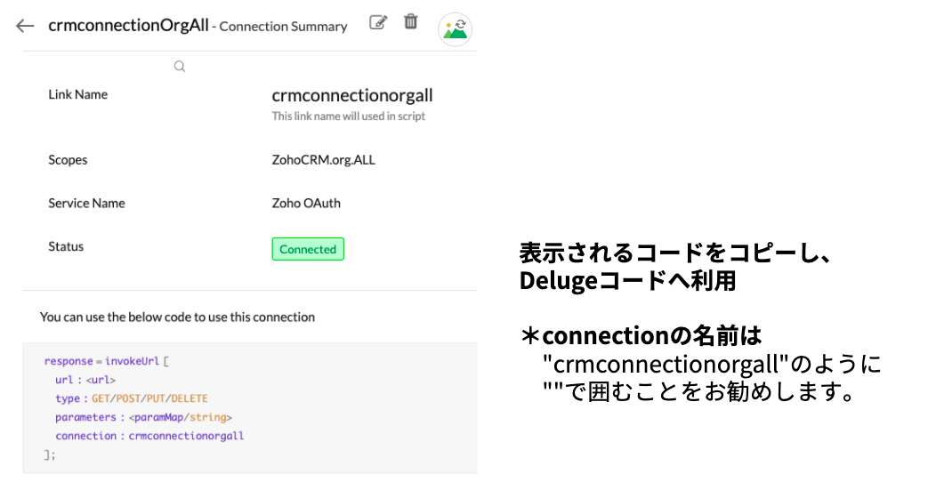Image resolution: width=928 pixels, height=490 pixels.
Task: Select crmconnectionorgall in the connection line
Action: 186,436
